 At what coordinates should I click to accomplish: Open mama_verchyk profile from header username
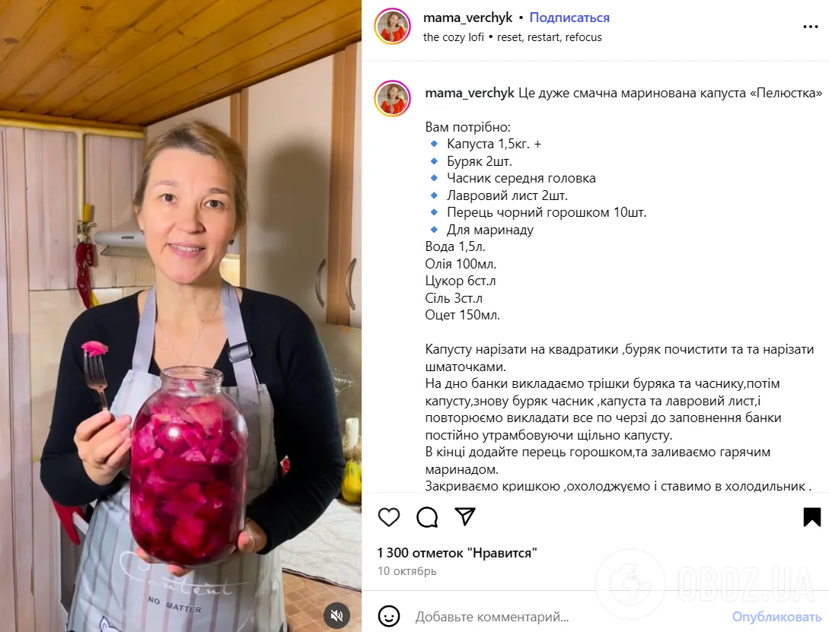468,17
